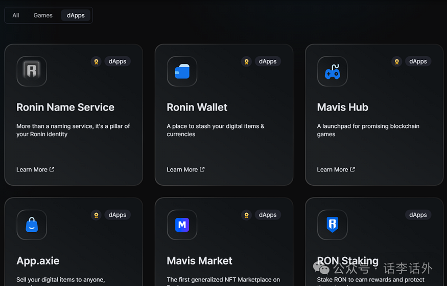Click the Ronin Name Service logo icon
Image resolution: width=447 pixels, height=286 pixels.
pos(32,71)
